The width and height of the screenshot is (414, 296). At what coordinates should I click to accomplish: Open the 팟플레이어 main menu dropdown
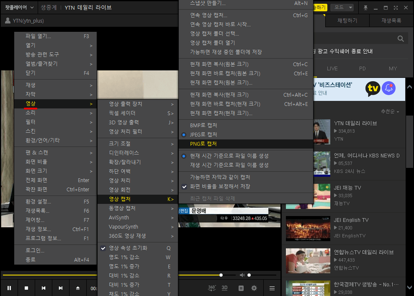19,8
